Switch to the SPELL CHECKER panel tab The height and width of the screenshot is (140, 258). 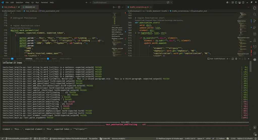coord(42,59)
